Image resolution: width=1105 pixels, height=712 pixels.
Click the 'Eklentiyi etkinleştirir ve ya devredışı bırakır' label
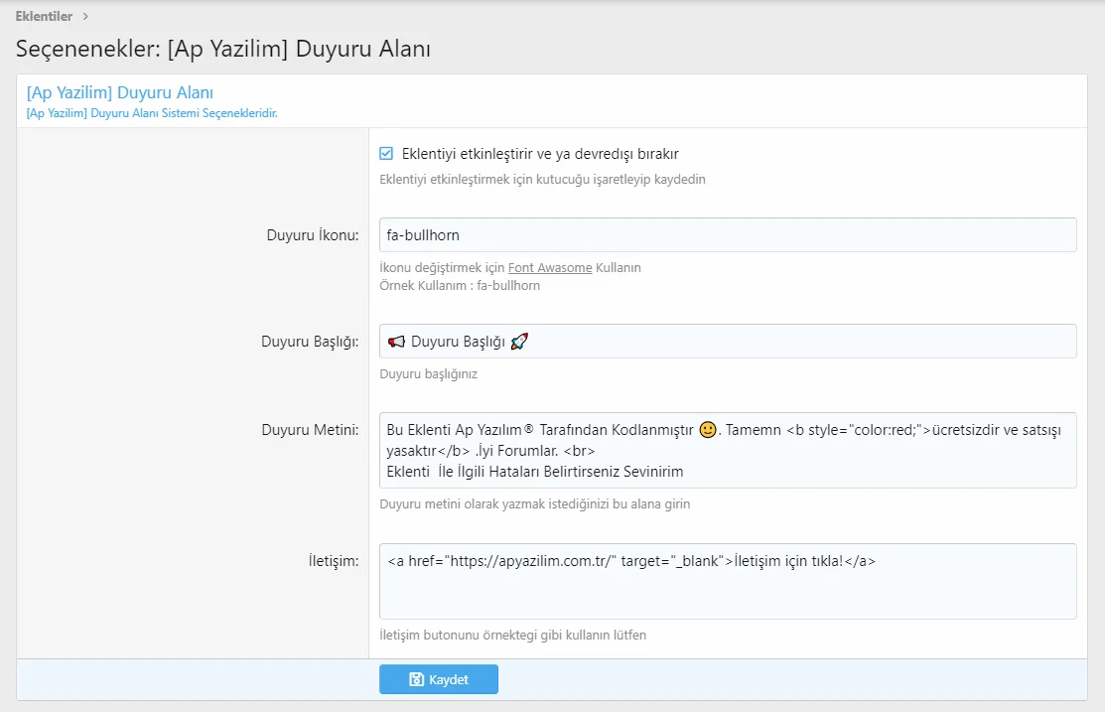[x=540, y=154]
